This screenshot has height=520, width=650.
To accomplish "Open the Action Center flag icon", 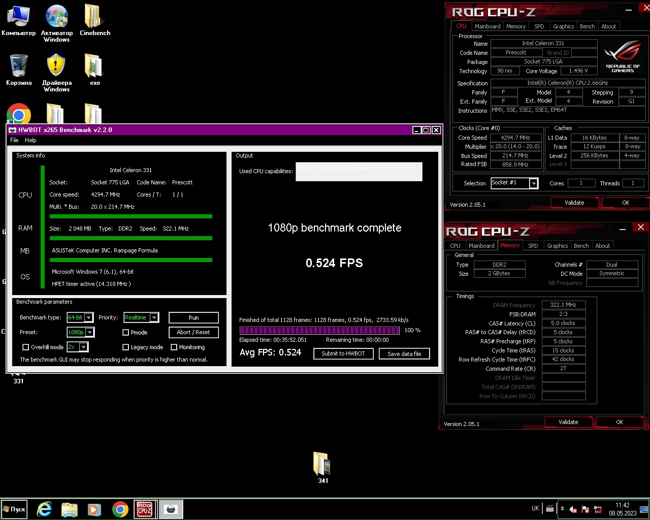I will 586,509.
